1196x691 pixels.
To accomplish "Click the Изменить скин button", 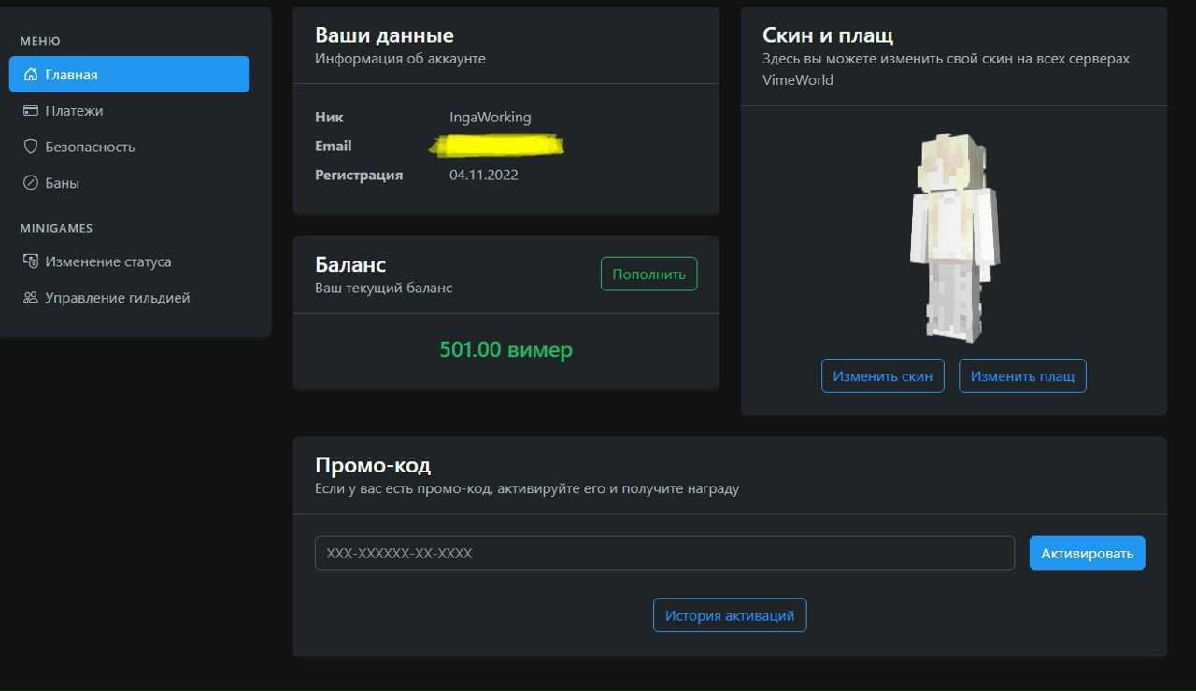I will pyautogui.click(x=882, y=376).
